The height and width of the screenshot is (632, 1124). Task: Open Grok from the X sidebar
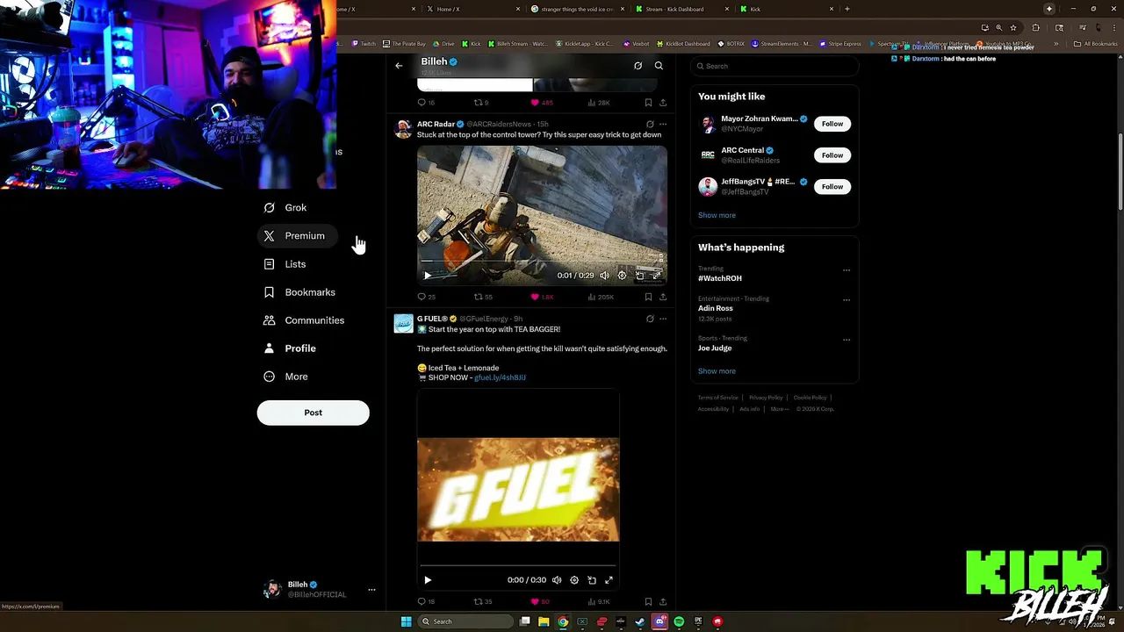pos(285,208)
